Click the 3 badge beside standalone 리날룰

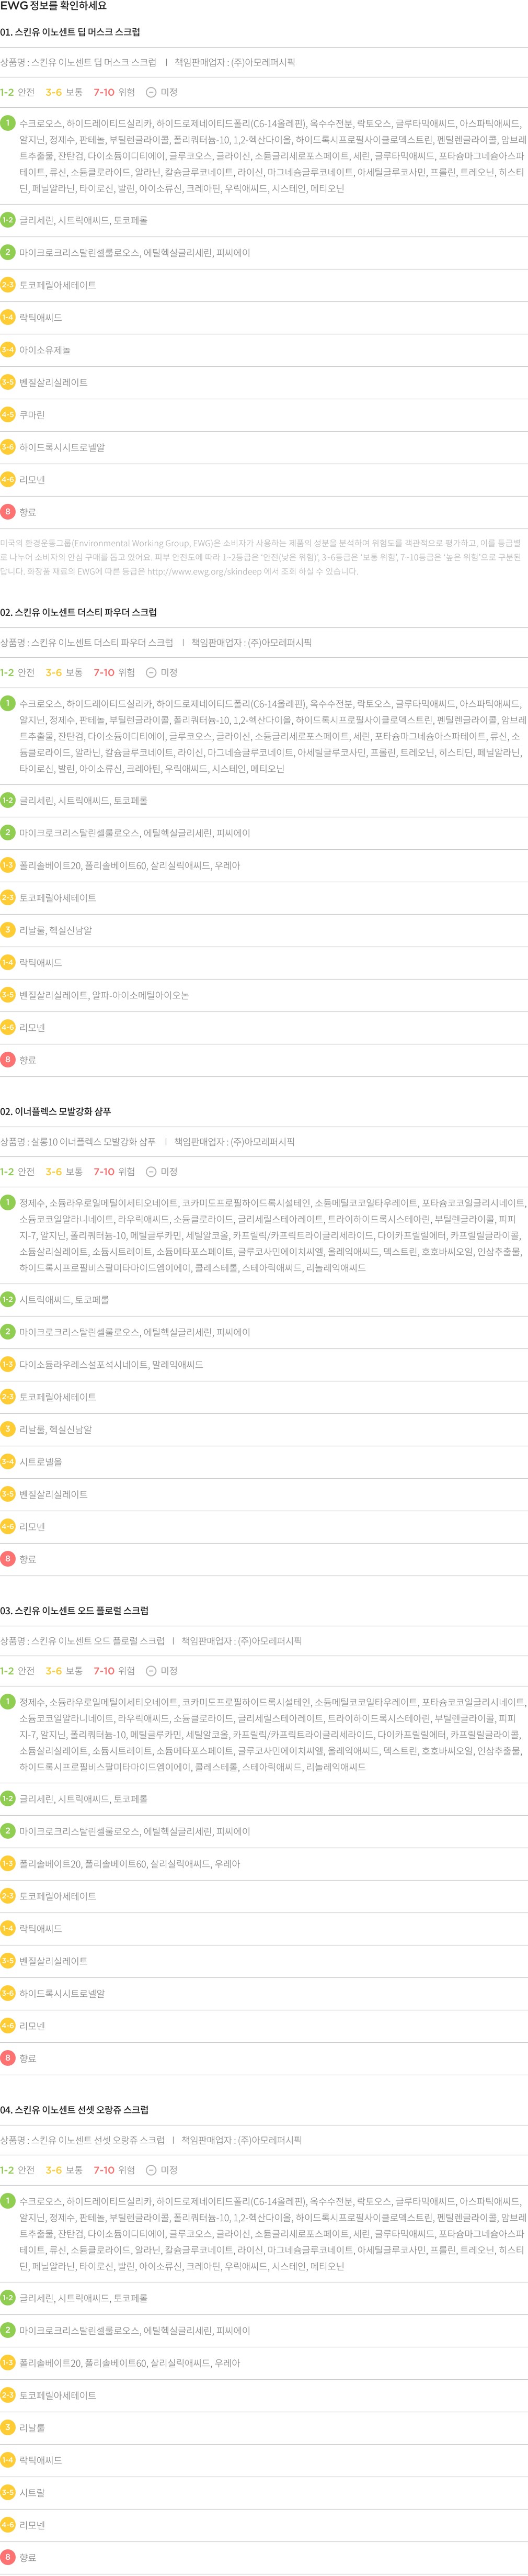8,2427
